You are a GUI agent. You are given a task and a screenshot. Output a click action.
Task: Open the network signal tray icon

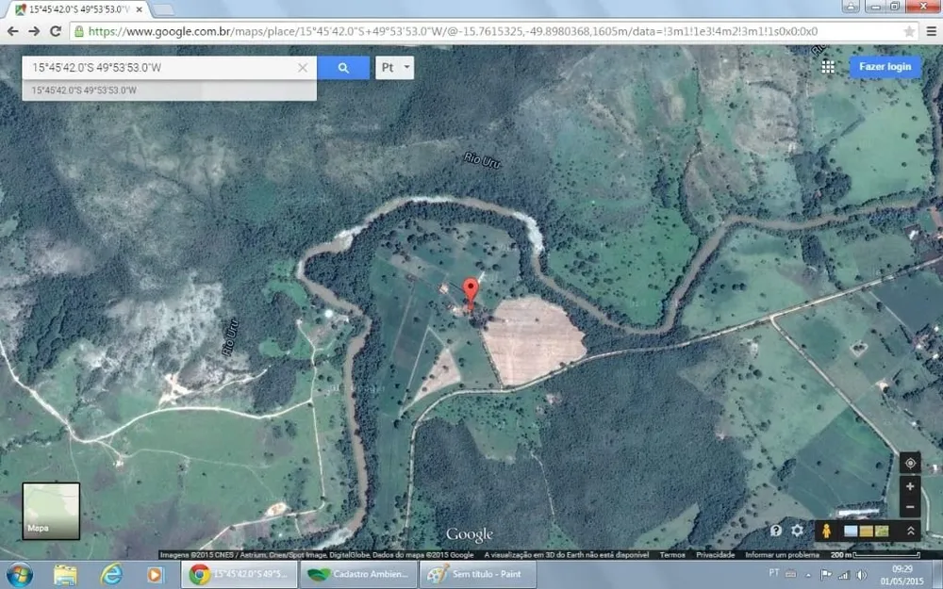tap(844, 575)
